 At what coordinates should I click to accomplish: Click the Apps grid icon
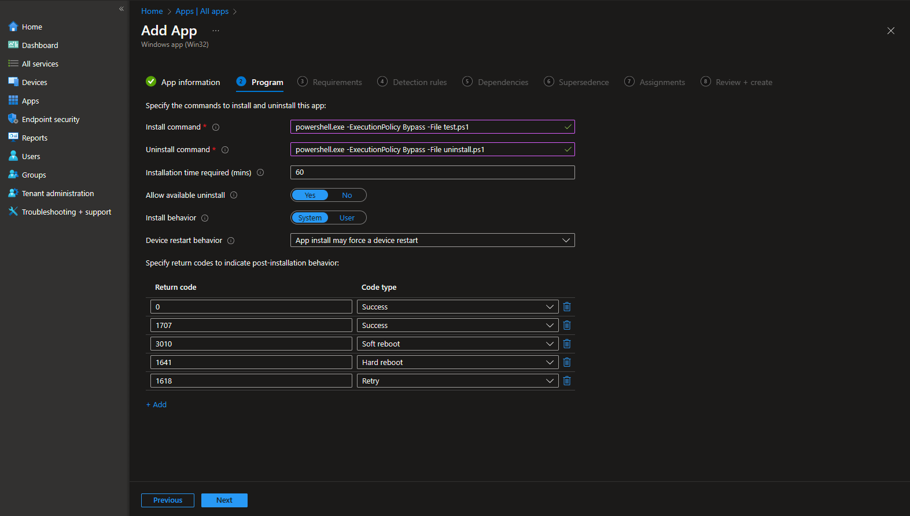click(x=13, y=101)
